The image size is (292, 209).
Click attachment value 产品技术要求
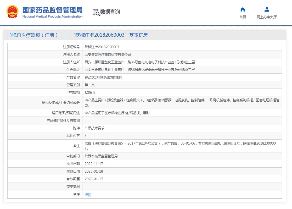tap(95, 128)
